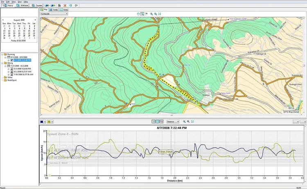Select the pan hand tool above map
The image size is (307, 189).
pos(138,14)
